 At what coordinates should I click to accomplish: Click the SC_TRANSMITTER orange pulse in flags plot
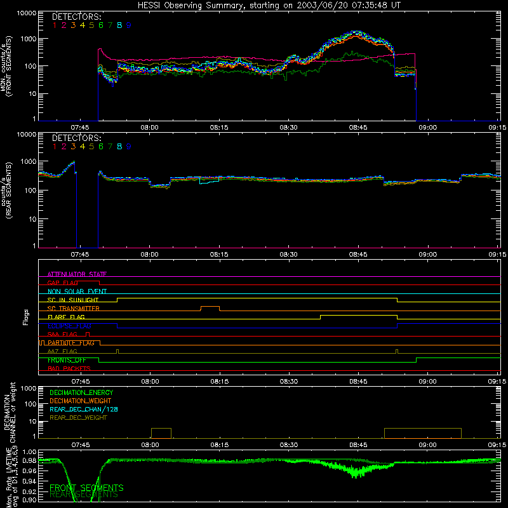click(x=210, y=308)
